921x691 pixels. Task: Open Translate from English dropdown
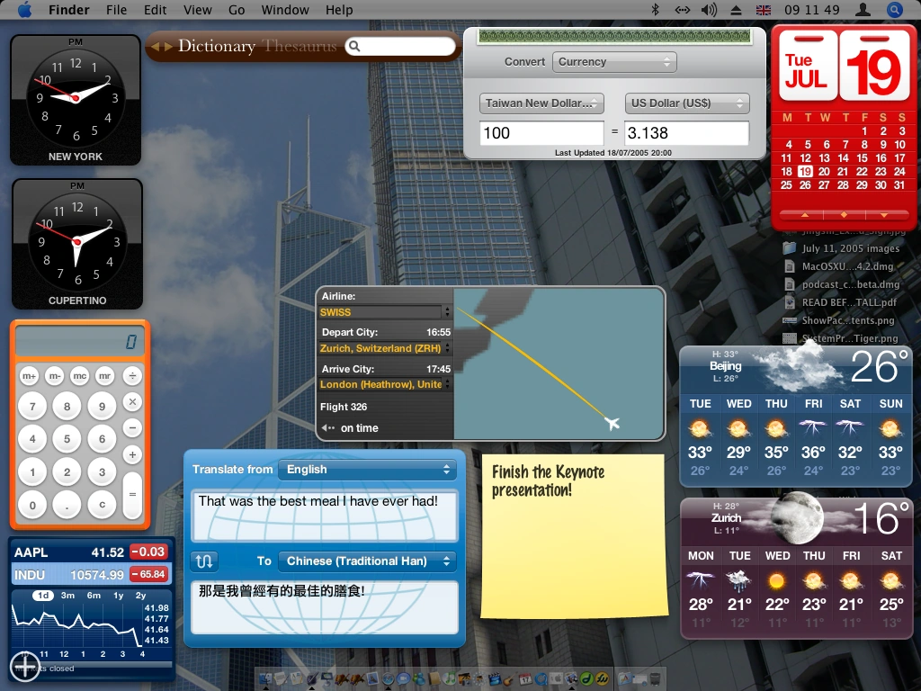click(x=367, y=470)
